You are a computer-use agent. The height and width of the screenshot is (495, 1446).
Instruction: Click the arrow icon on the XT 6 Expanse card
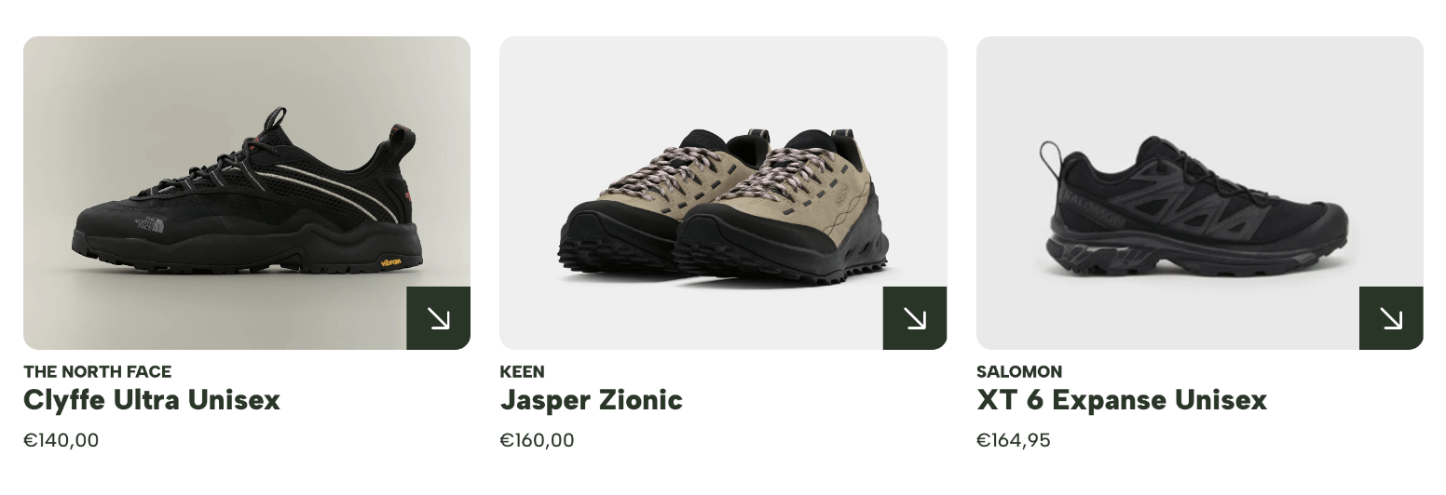1391,318
